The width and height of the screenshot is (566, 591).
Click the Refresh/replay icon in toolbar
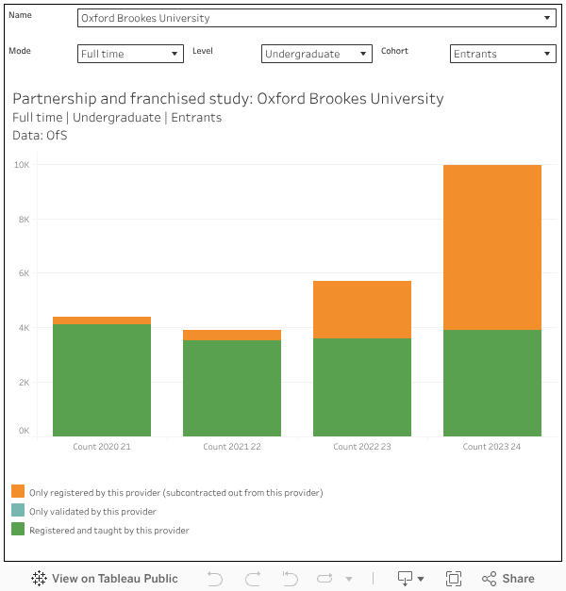(325, 579)
